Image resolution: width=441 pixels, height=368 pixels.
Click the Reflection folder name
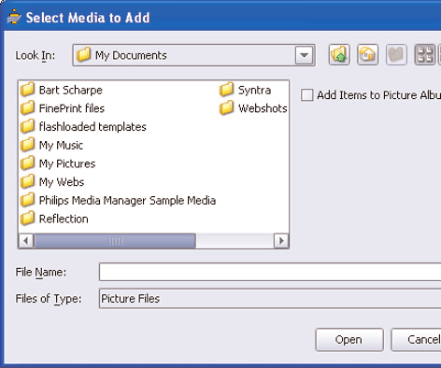click(64, 219)
